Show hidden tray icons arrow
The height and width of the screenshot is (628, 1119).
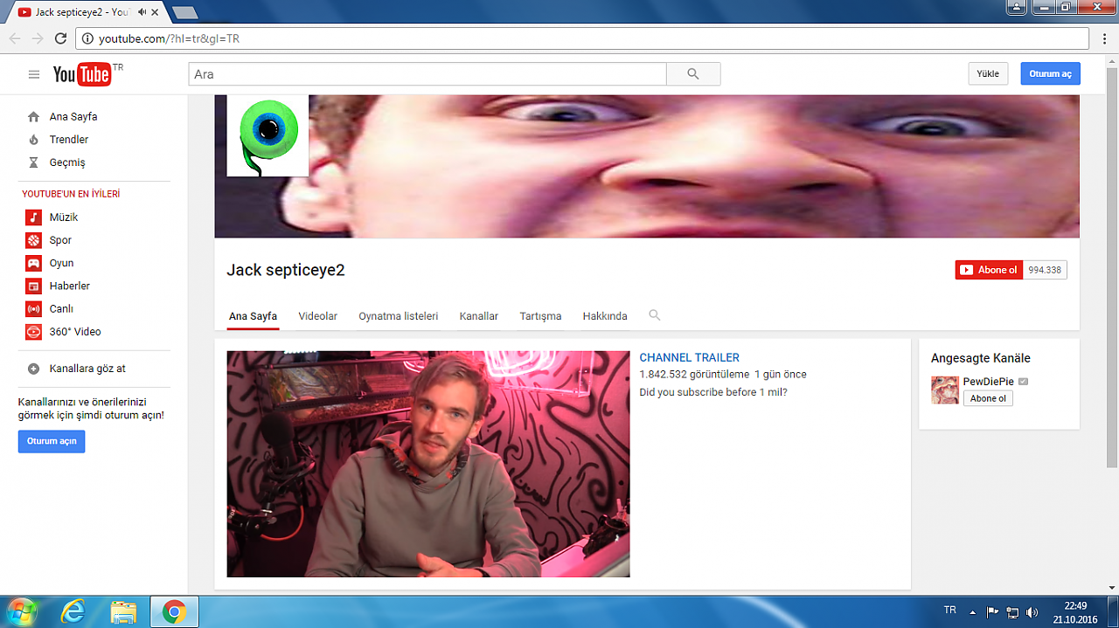click(x=973, y=611)
